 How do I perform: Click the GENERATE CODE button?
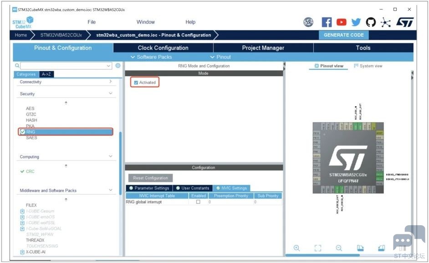[x=344, y=35]
